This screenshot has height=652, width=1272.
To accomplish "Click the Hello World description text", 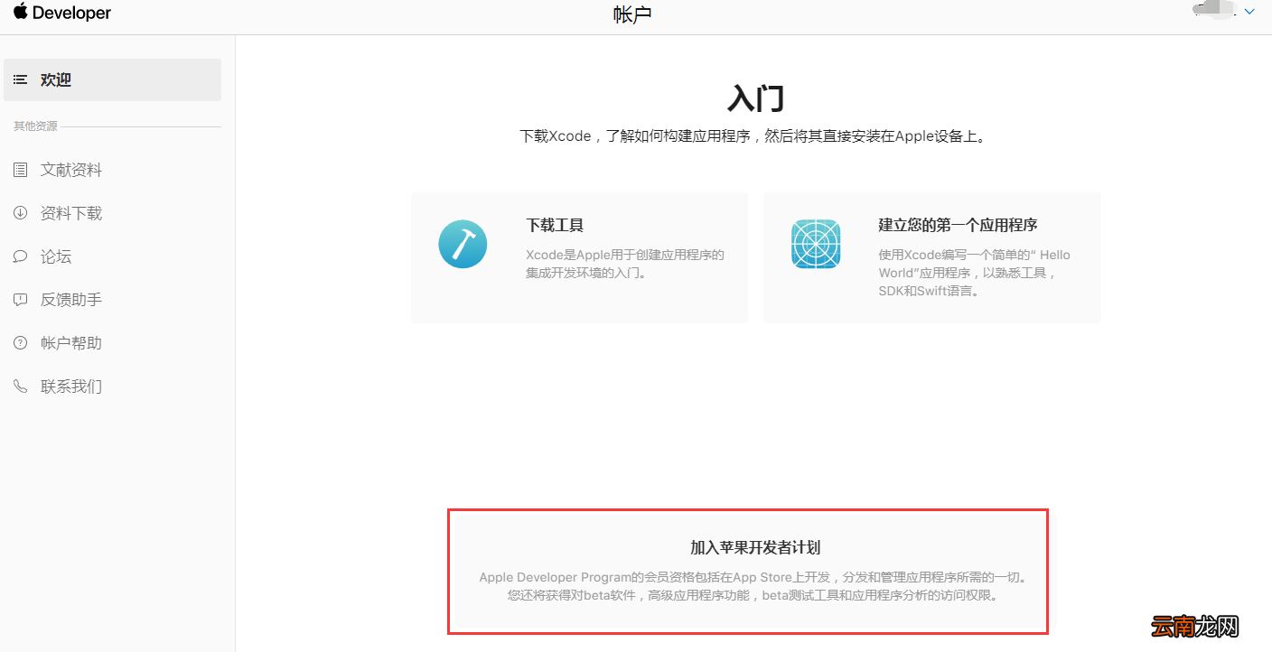I will coord(974,273).
